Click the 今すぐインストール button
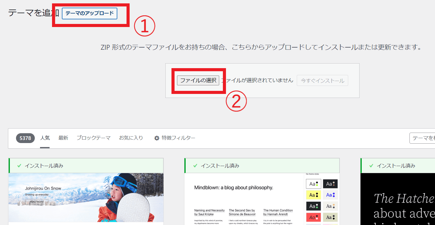 tap(322, 81)
